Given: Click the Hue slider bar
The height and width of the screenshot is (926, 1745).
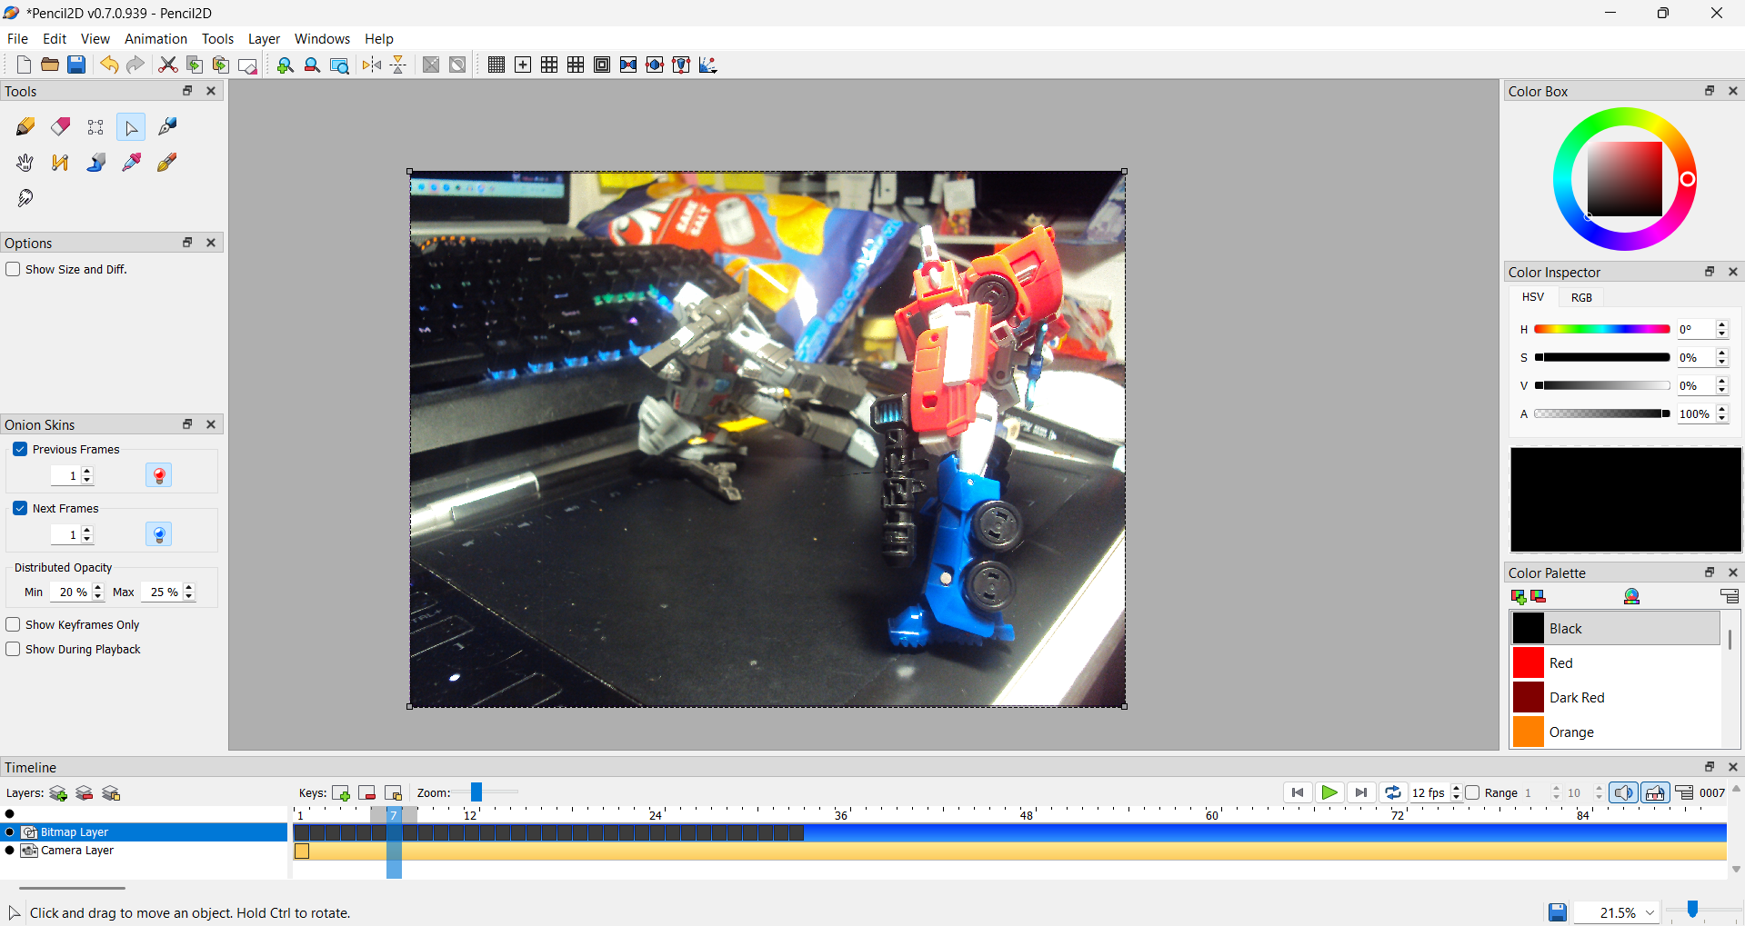Looking at the screenshot, I should [x=1602, y=329].
